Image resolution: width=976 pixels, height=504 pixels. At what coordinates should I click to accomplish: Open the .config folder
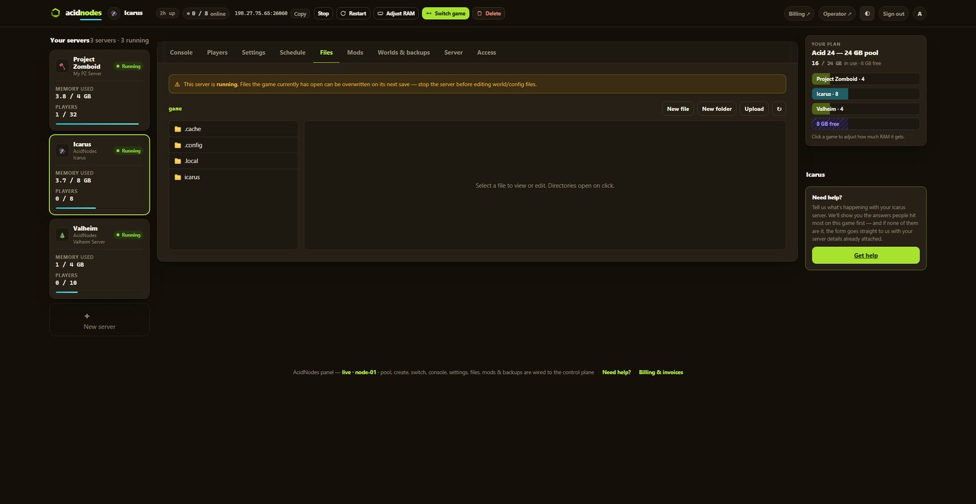[x=234, y=145]
